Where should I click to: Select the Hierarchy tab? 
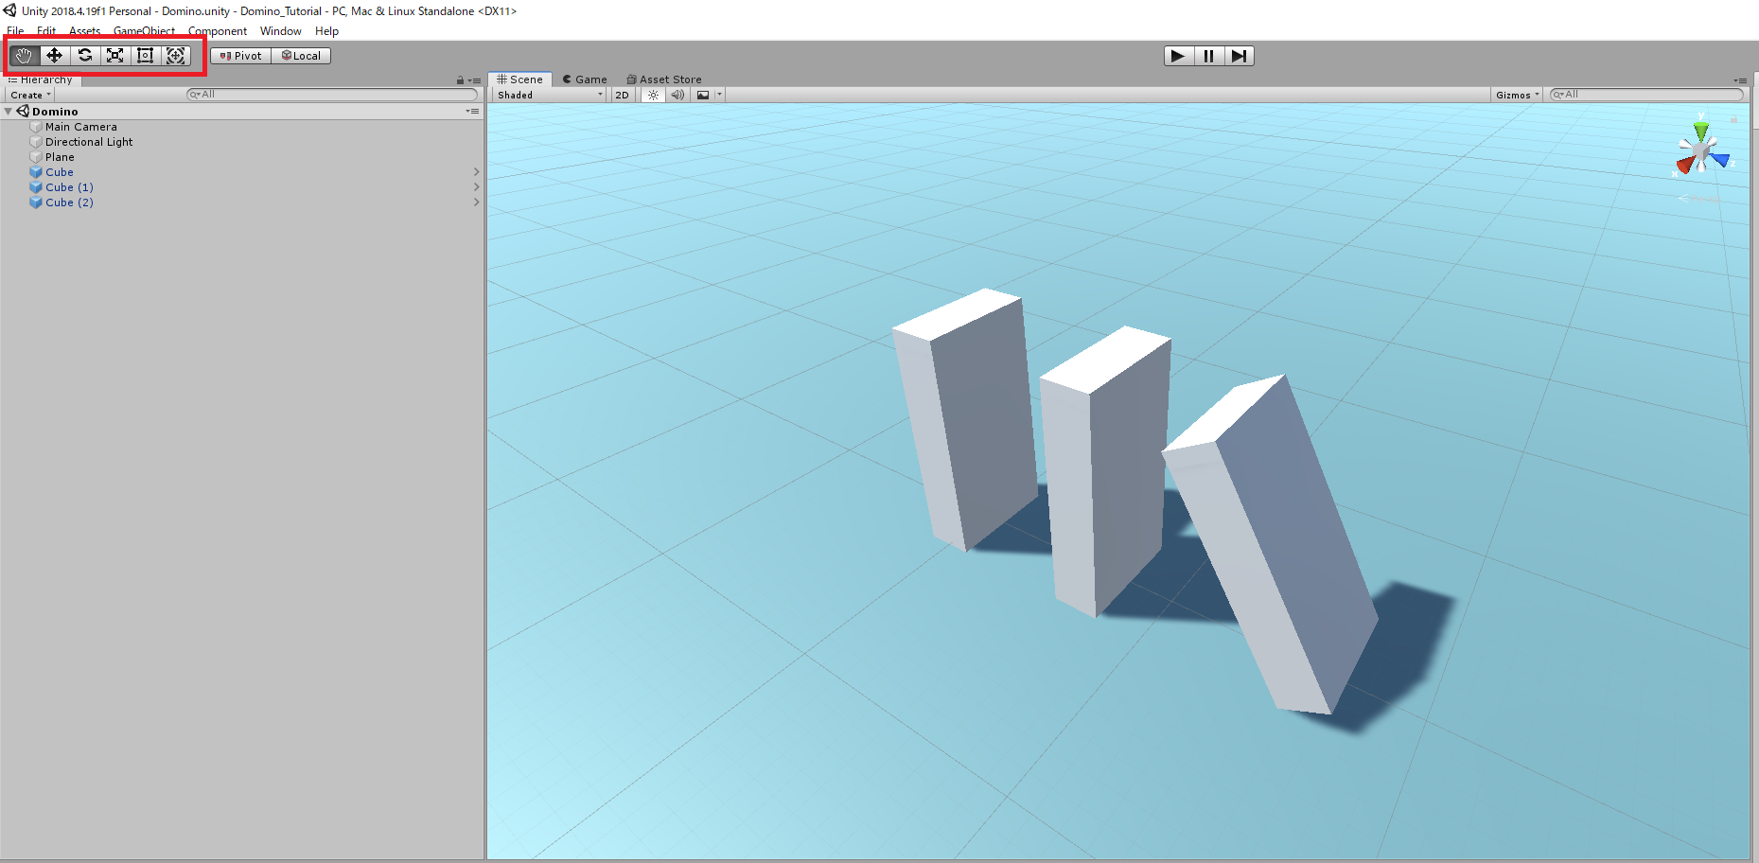click(41, 79)
